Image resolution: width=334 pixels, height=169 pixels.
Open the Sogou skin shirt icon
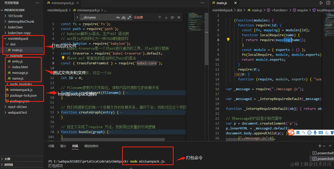tap(332, 133)
